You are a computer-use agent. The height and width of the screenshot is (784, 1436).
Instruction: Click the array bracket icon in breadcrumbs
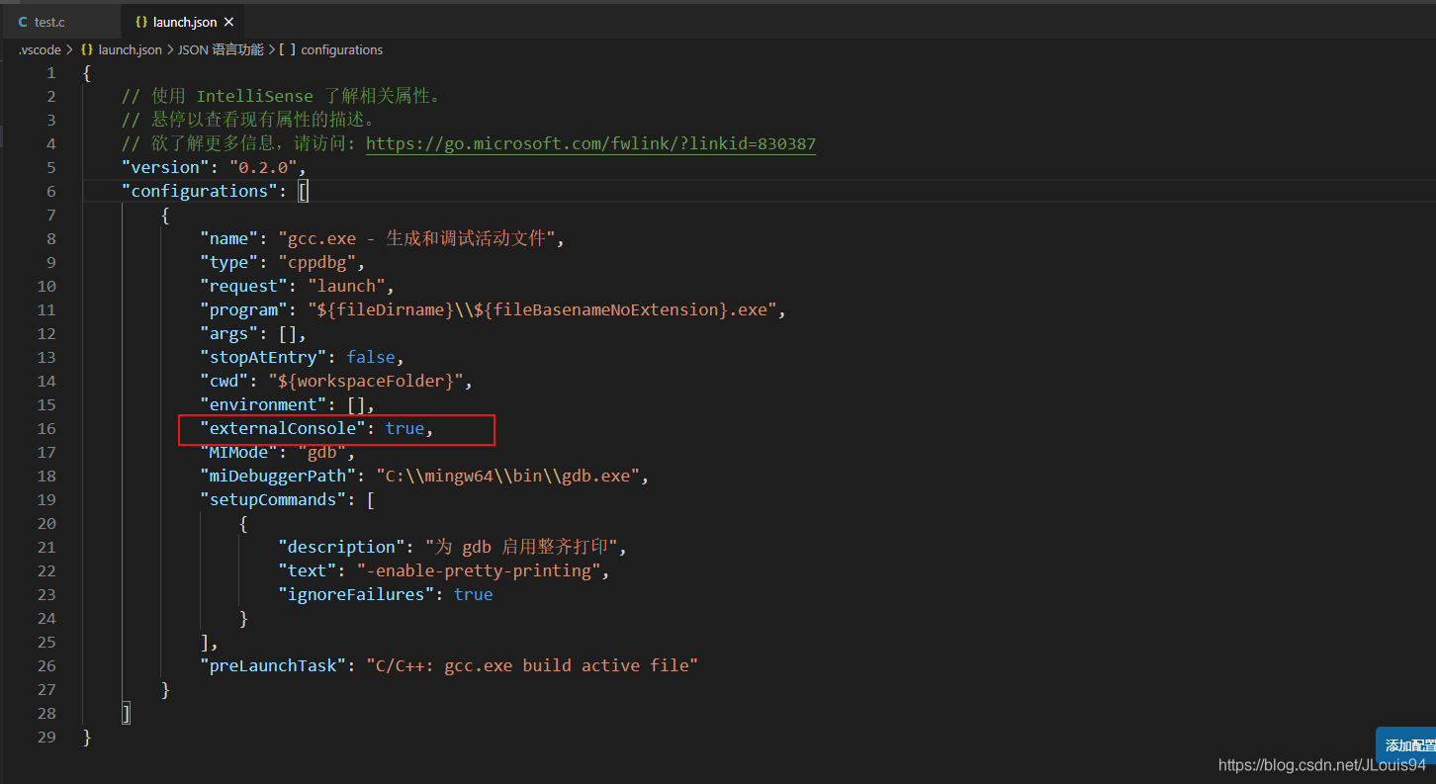288,49
